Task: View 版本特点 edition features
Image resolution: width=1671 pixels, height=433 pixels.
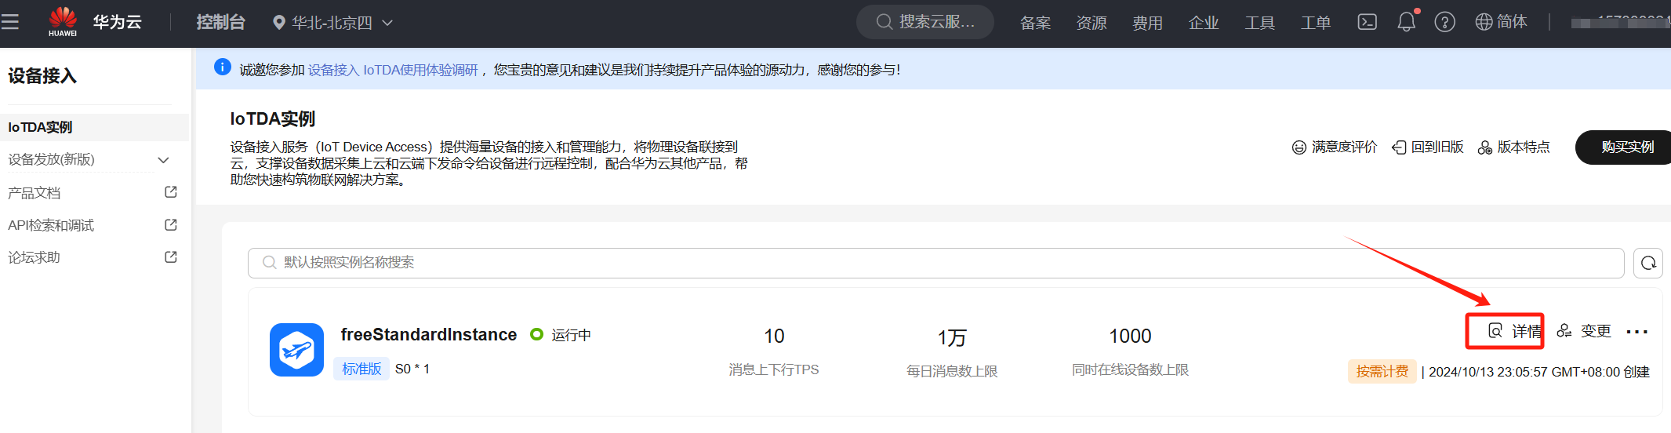Action: click(x=1514, y=147)
